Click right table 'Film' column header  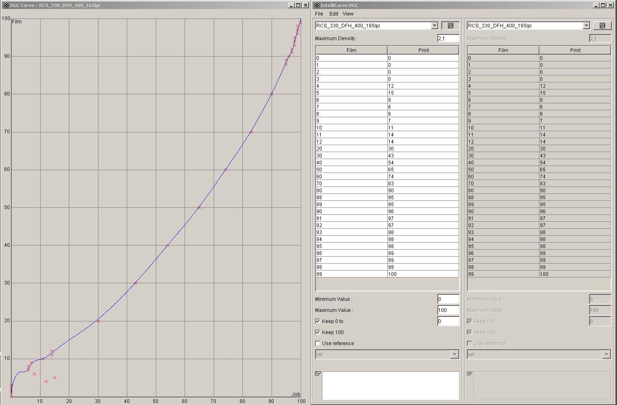503,50
